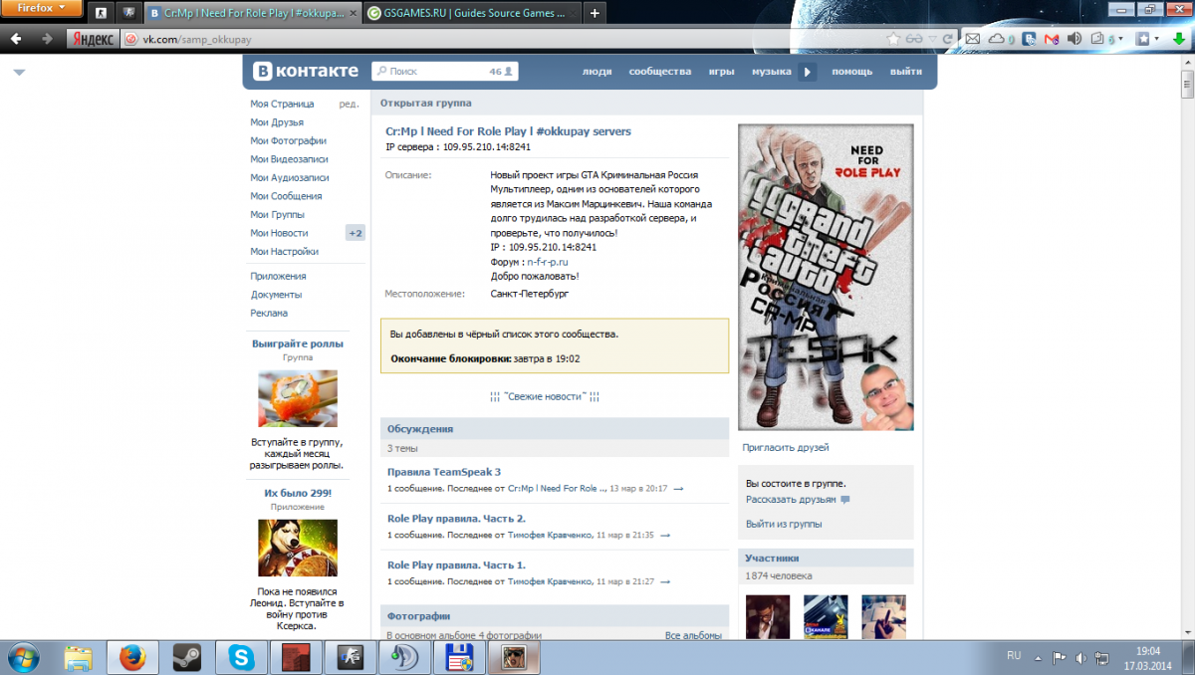Open 'Все альбомы' link

[693, 635]
